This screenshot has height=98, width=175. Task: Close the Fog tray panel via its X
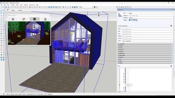pyautogui.click(x=172, y=59)
